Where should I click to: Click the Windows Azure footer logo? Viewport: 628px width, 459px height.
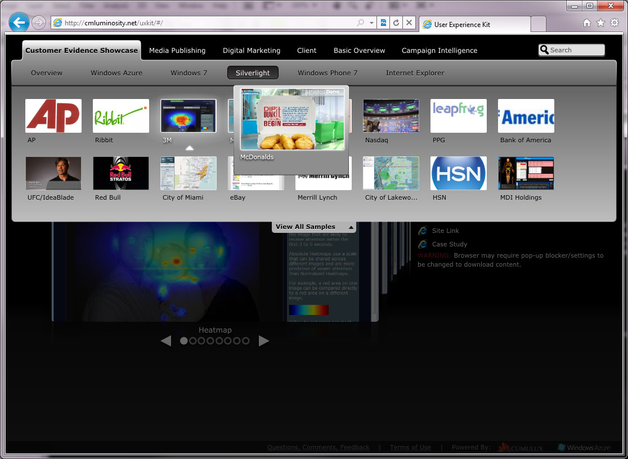[x=584, y=448]
